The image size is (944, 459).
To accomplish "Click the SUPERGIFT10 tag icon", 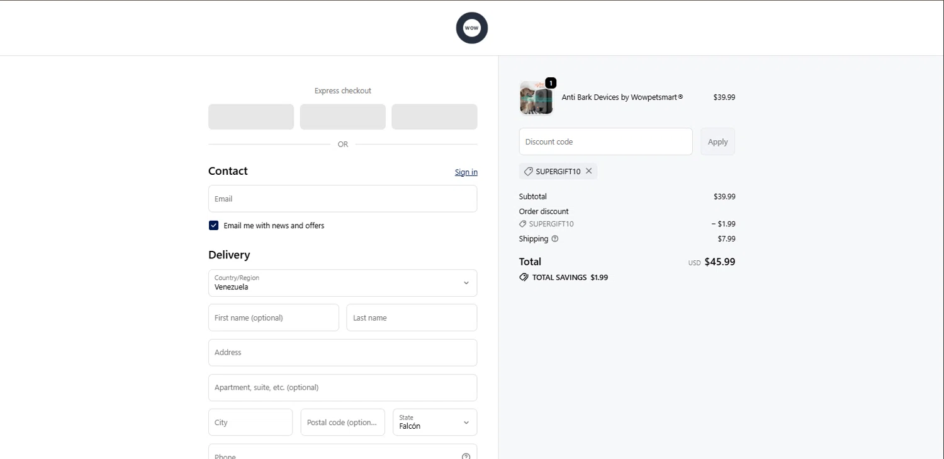I will 529,171.
